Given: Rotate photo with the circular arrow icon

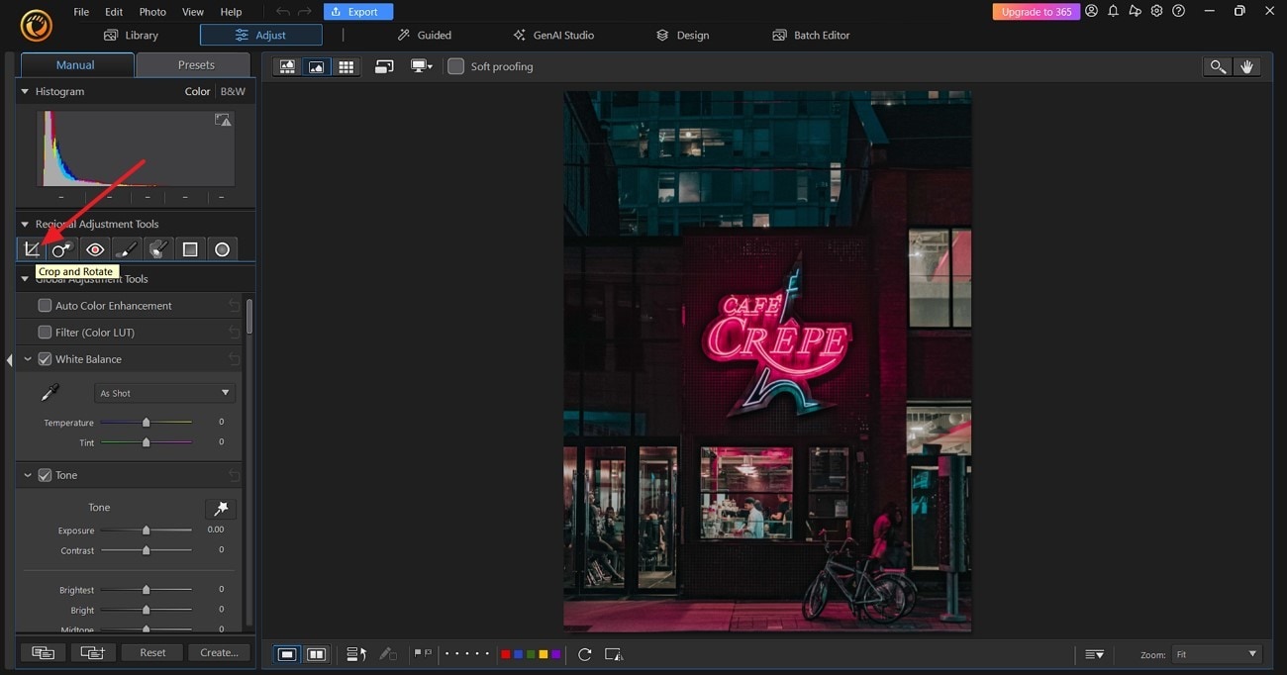Looking at the screenshot, I should point(585,654).
